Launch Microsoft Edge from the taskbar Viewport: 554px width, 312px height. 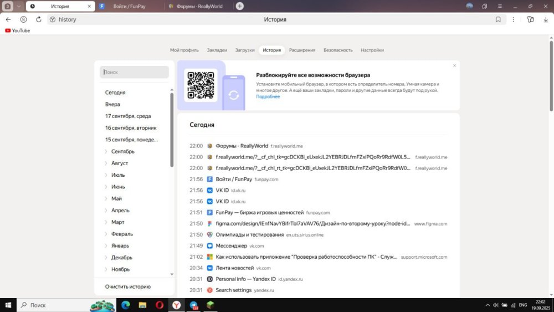125,305
